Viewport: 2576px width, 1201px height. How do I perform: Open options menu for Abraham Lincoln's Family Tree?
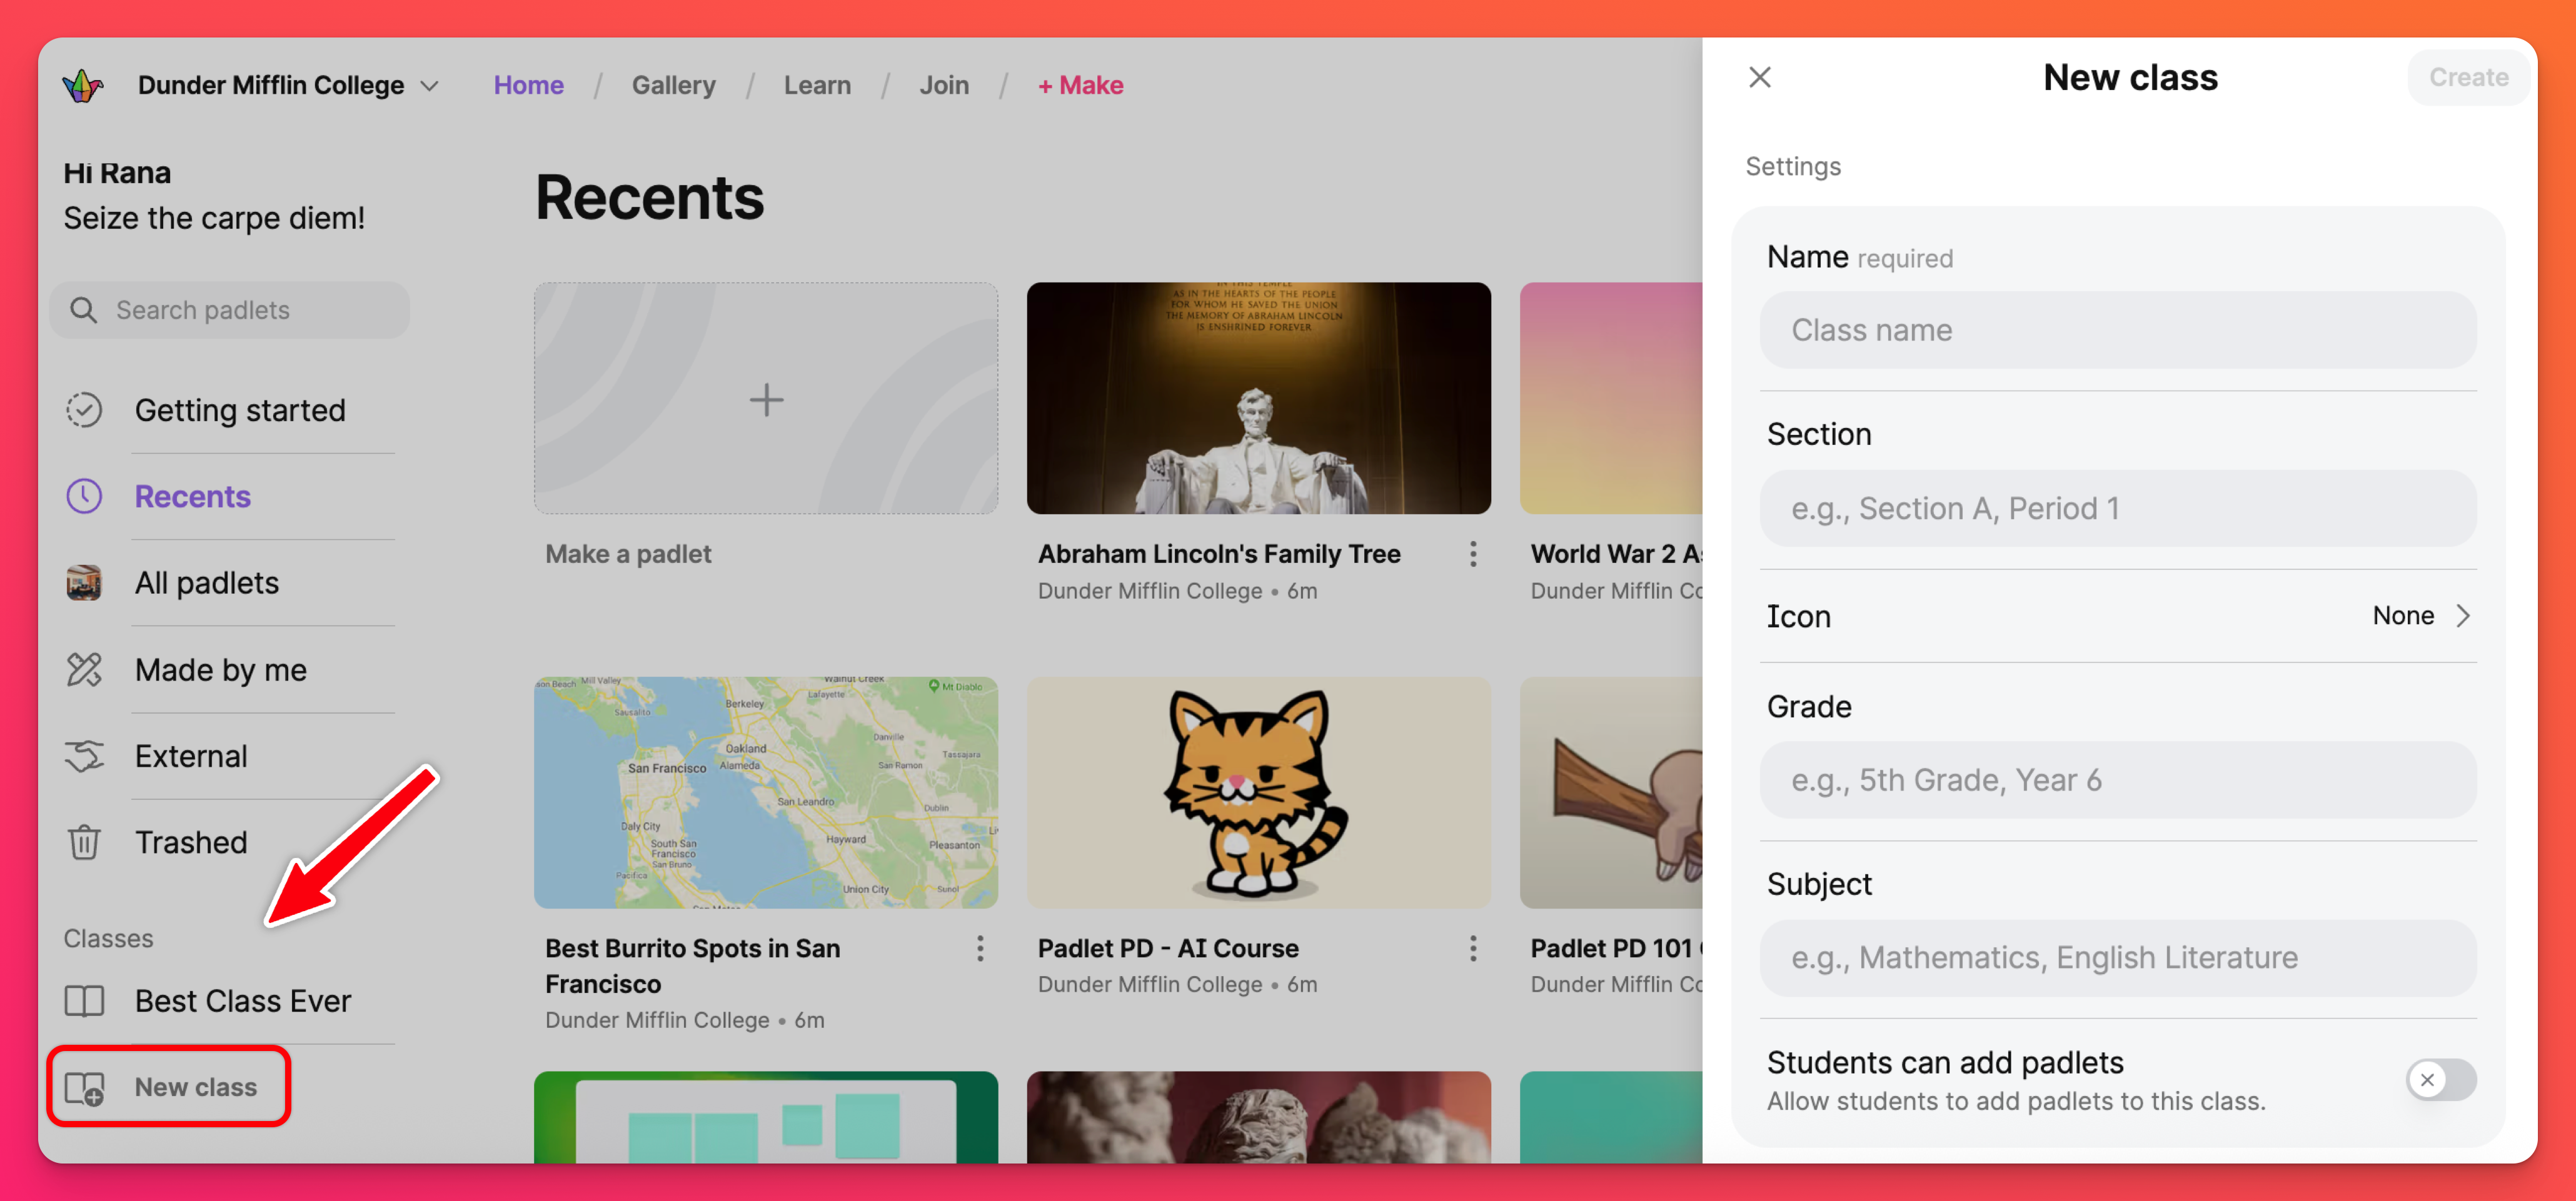click(x=1472, y=554)
